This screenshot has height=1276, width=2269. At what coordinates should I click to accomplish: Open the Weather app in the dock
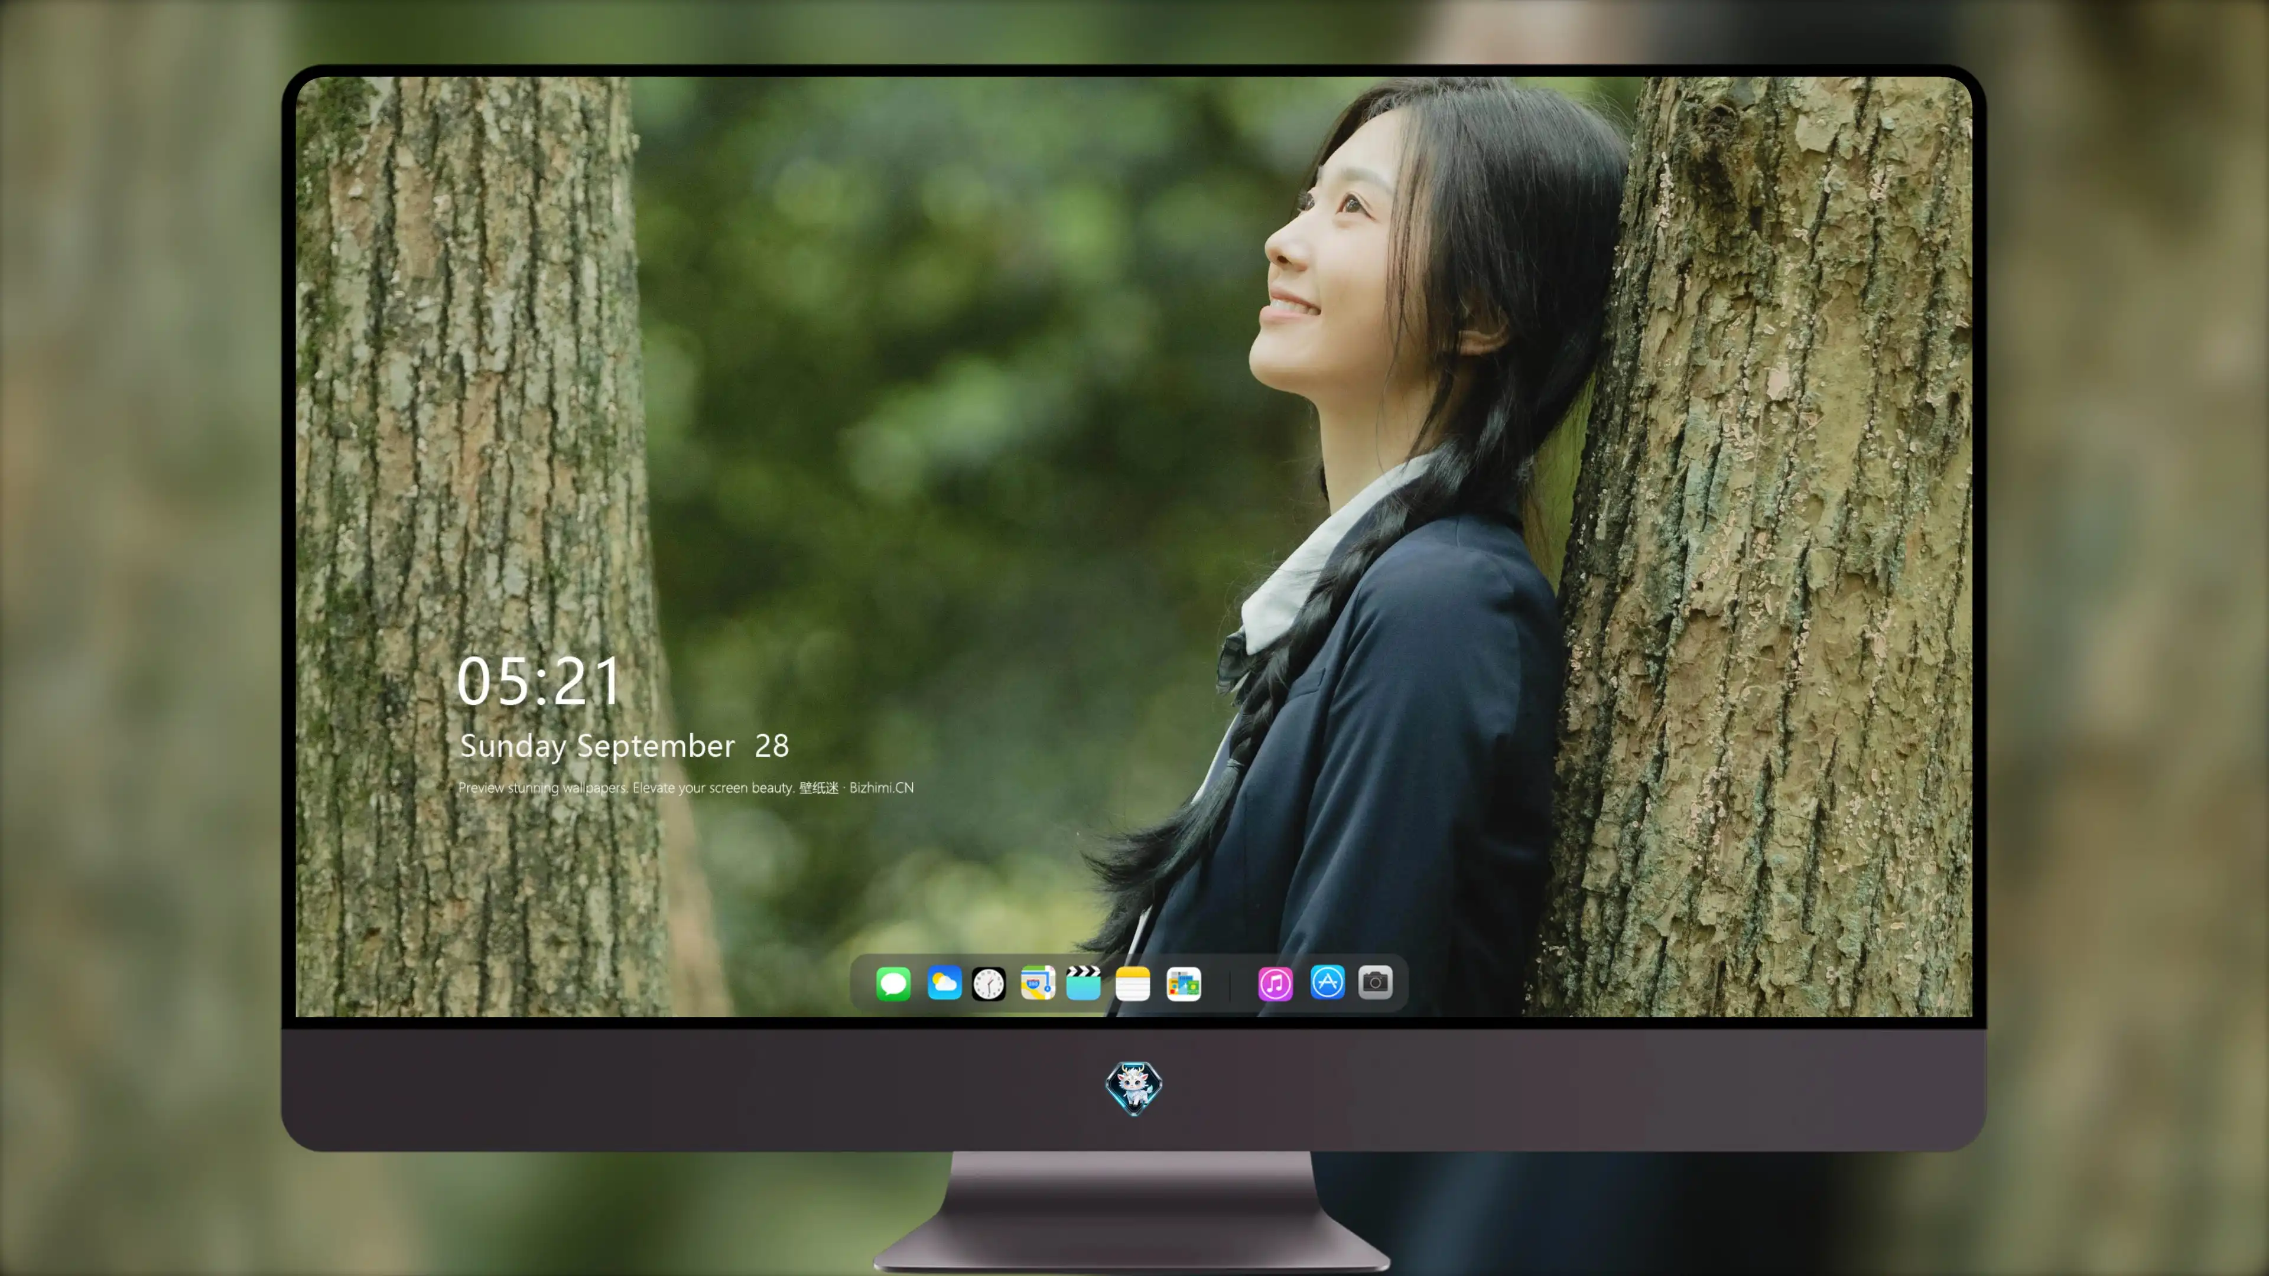pos(944,983)
